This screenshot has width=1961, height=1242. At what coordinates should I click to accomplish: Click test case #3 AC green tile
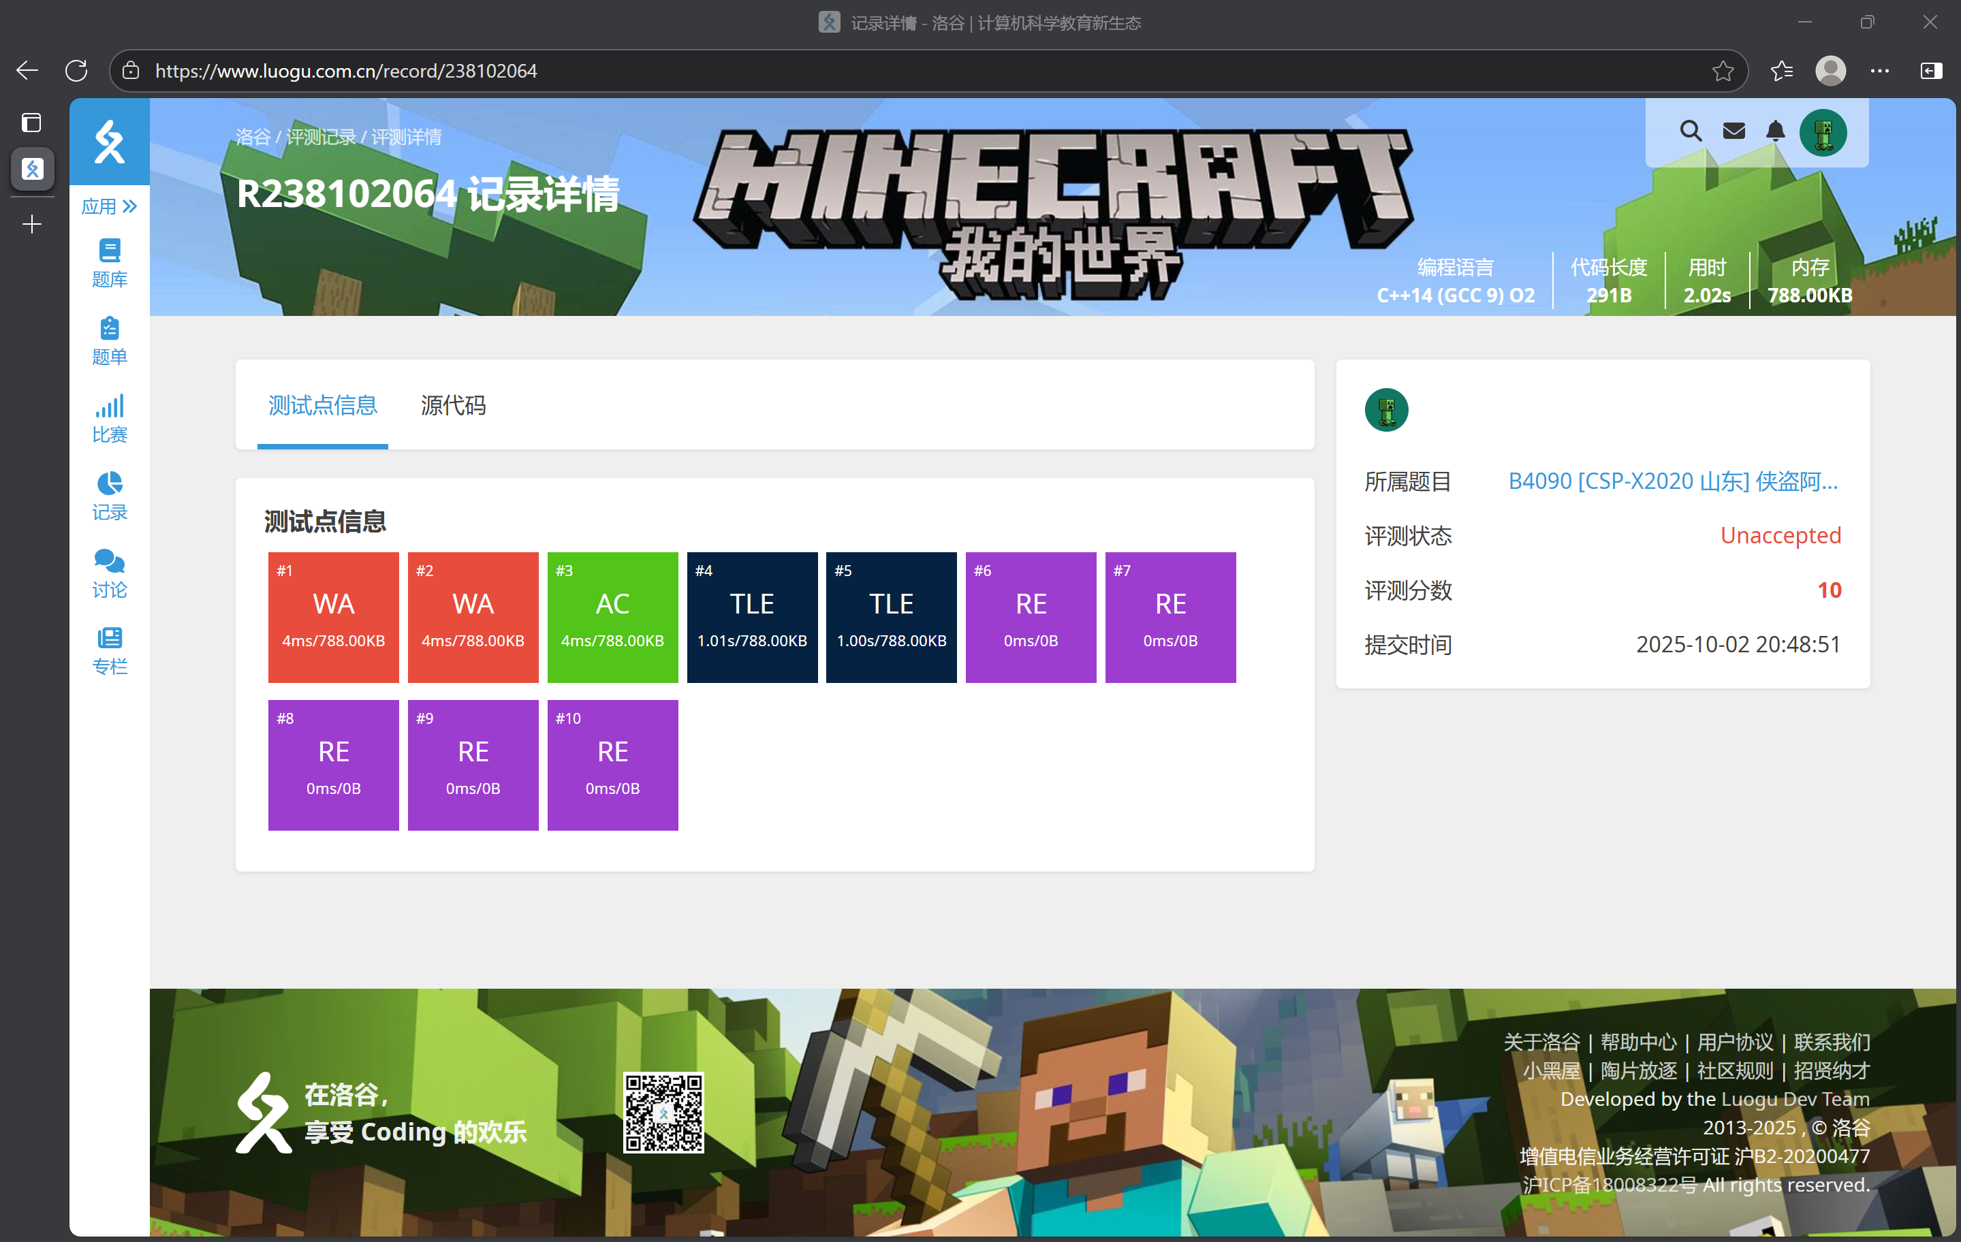pos(612,617)
